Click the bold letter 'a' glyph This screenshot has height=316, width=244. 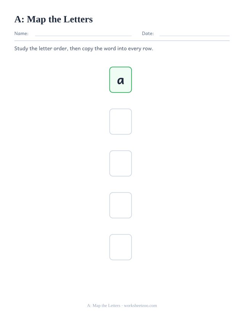120,81
